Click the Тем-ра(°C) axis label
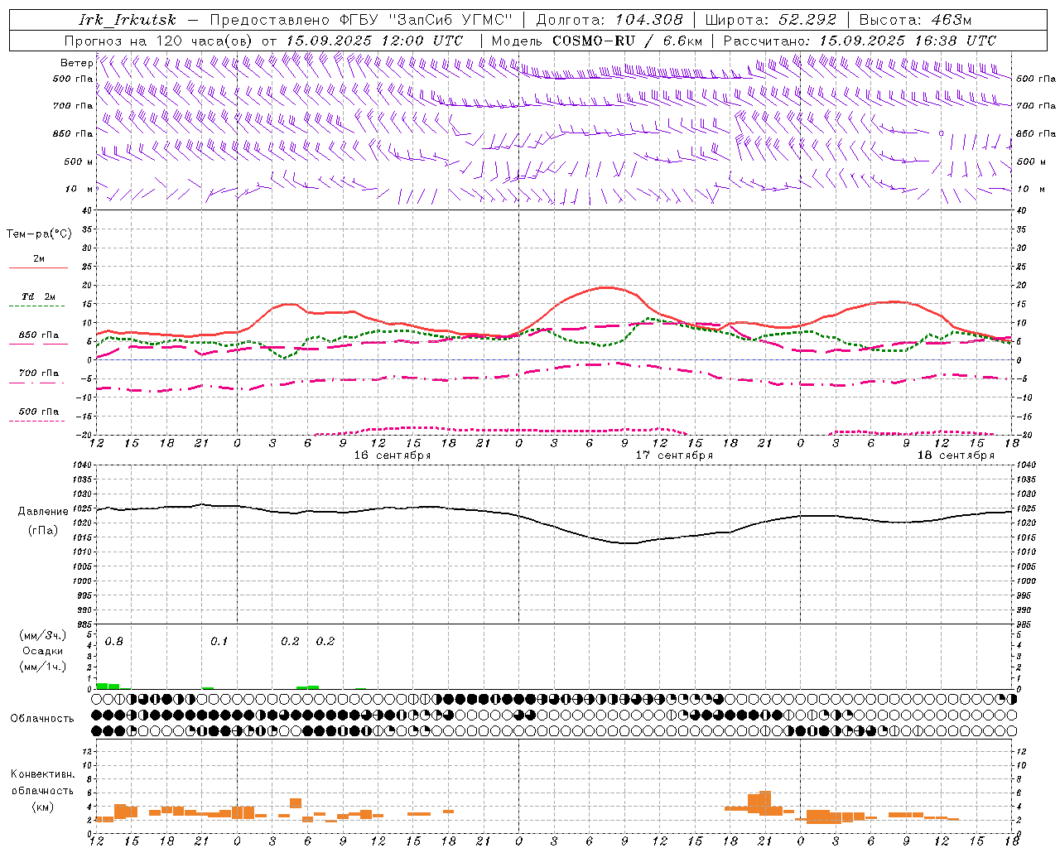Image resolution: width=1060 pixels, height=848 pixels. tap(39, 234)
